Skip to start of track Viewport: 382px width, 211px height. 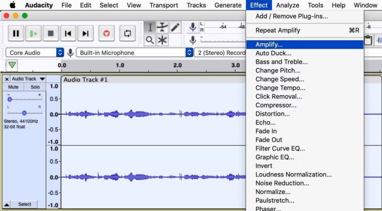click(68, 33)
